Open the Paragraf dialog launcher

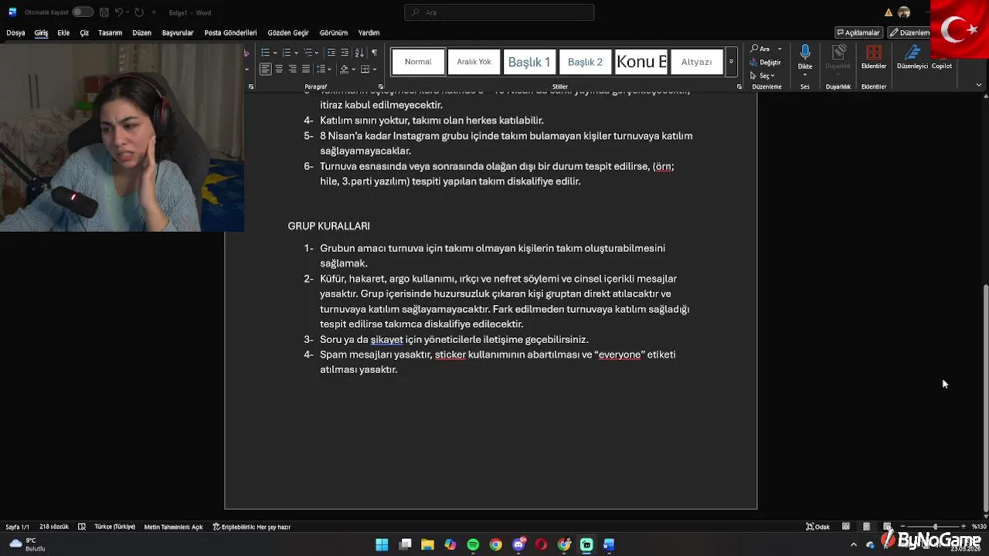pyautogui.click(x=380, y=86)
